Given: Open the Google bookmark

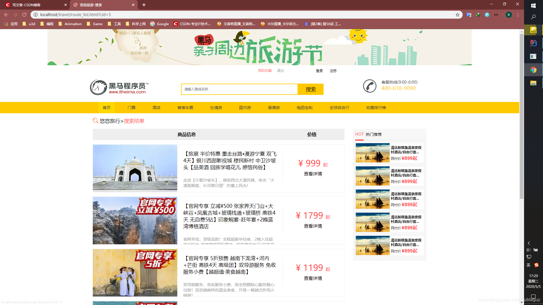Looking at the screenshot, I should (x=160, y=24).
